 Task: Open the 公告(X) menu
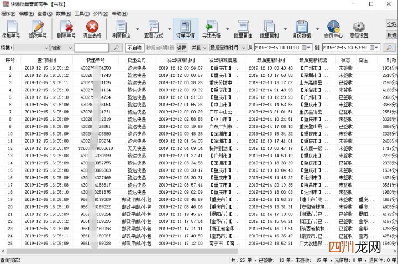coord(101,14)
